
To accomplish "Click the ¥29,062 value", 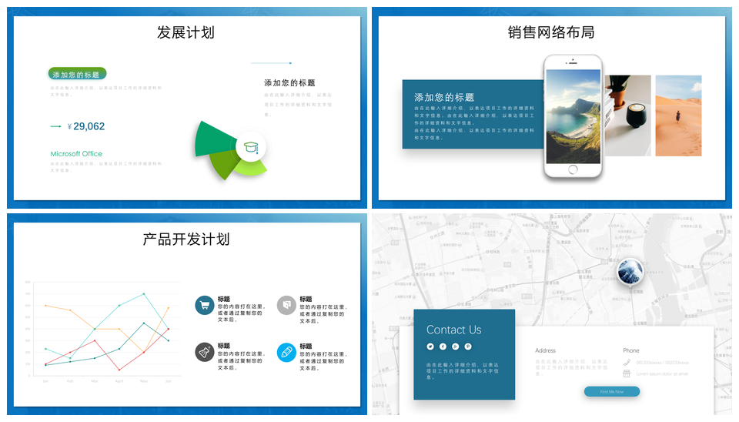I will 86,126.
